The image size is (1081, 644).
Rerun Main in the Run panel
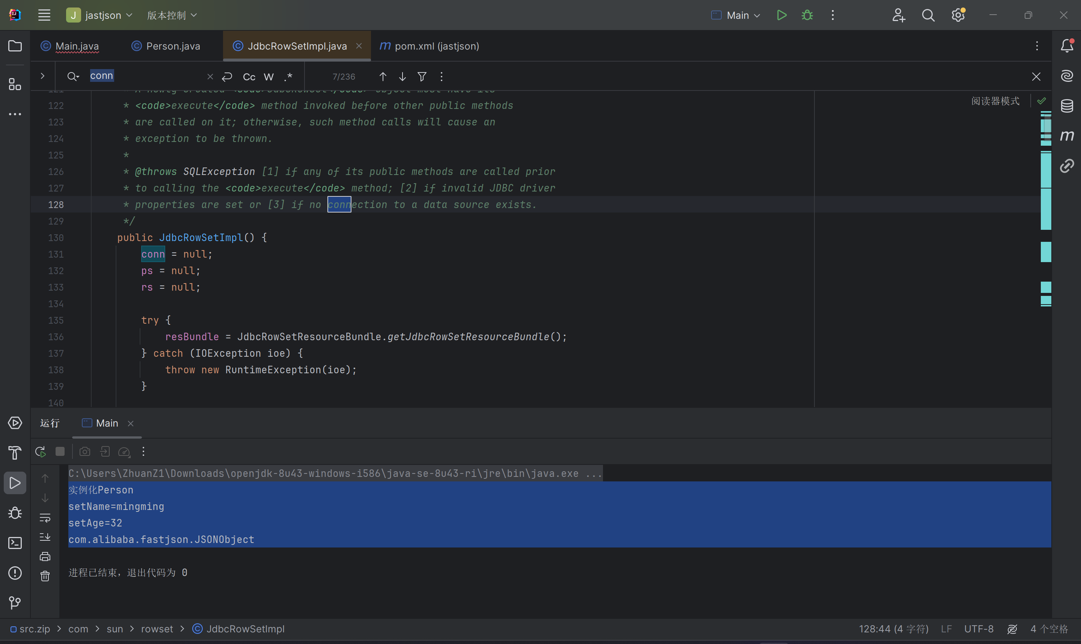[x=40, y=451]
